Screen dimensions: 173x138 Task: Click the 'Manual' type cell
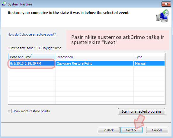click(x=149, y=63)
